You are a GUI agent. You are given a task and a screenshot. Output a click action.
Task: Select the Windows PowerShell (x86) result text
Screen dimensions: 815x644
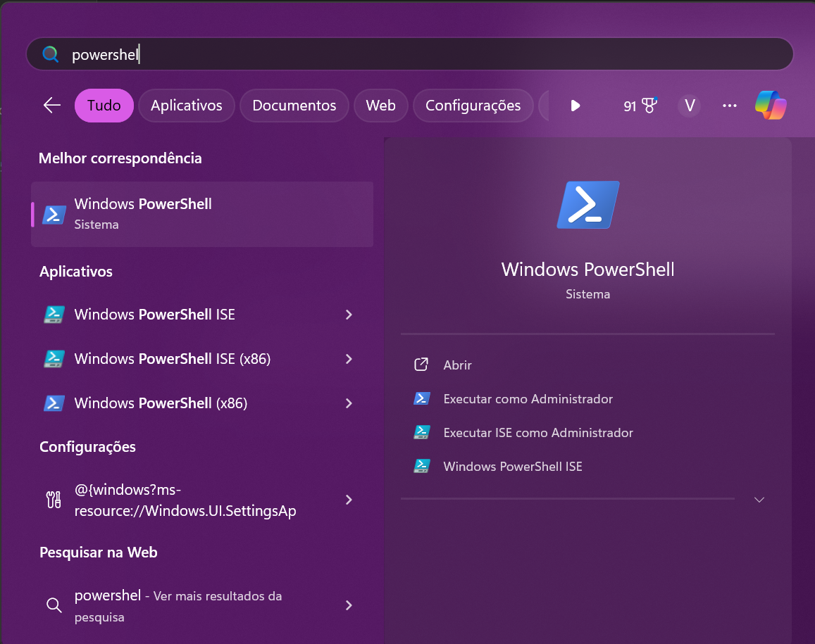[x=161, y=403]
